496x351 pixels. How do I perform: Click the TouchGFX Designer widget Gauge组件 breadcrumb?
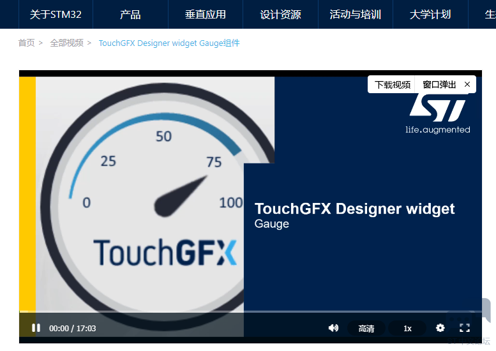[169, 43]
